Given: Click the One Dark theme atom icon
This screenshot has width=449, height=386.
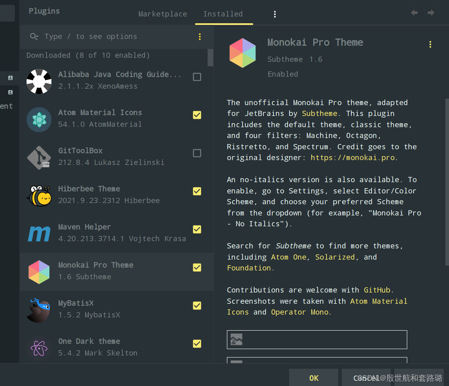Looking at the screenshot, I should click(39, 348).
